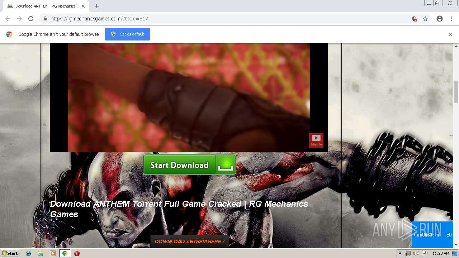Open the DOWNLOAD ANTHEM HERE ! link
This screenshot has height=258, width=459.
(190, 242)
